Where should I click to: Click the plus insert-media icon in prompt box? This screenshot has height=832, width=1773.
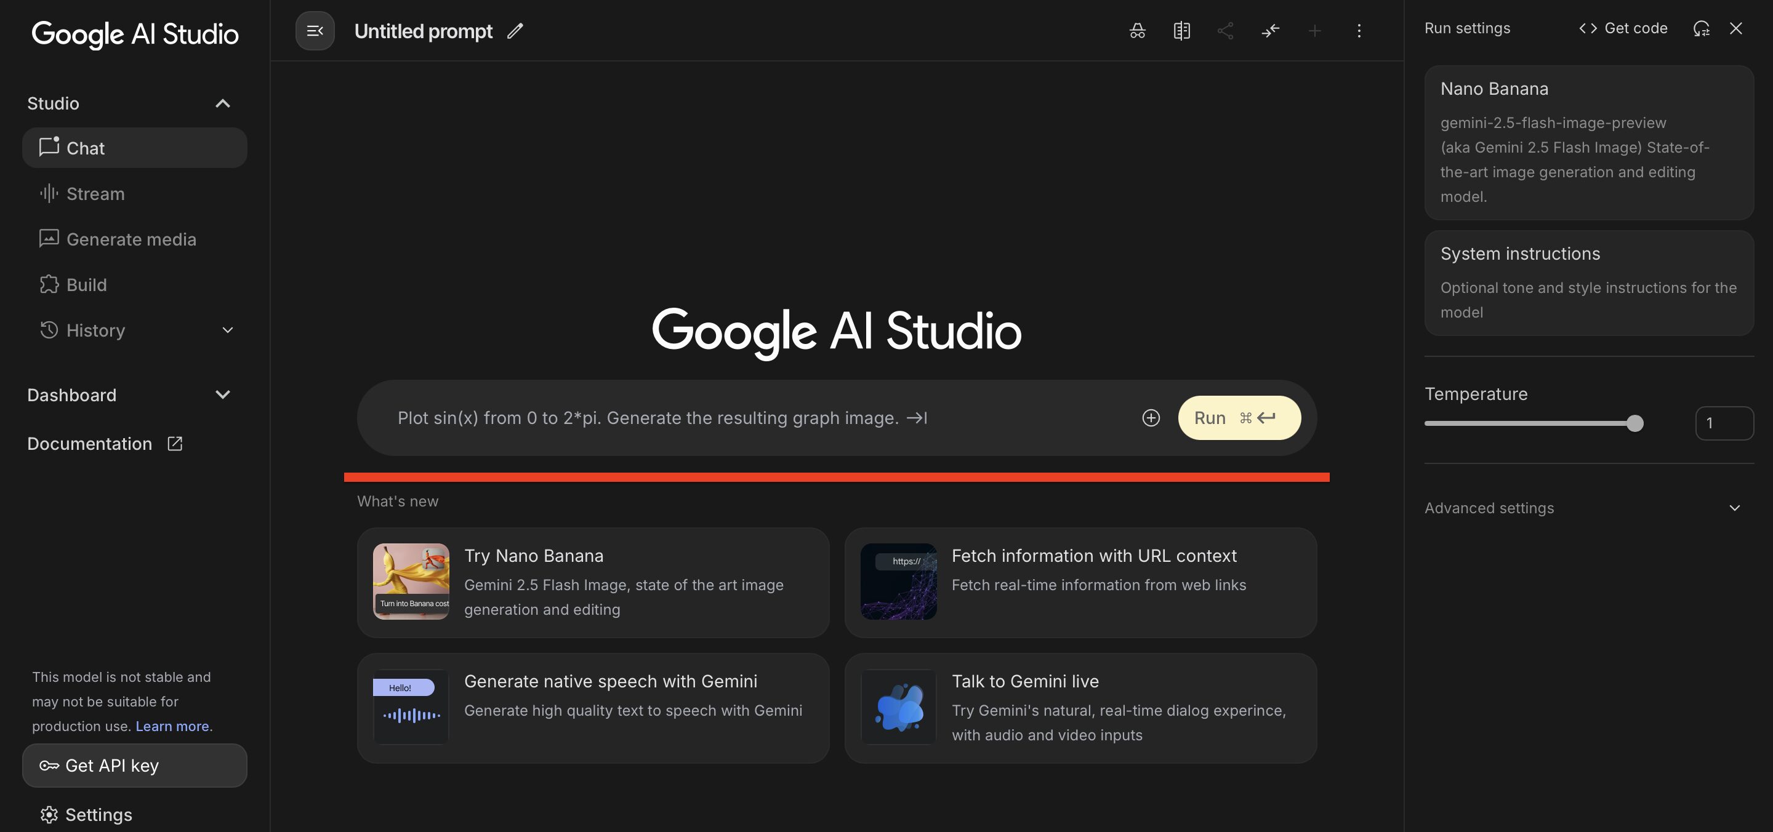click(1151, 418)
